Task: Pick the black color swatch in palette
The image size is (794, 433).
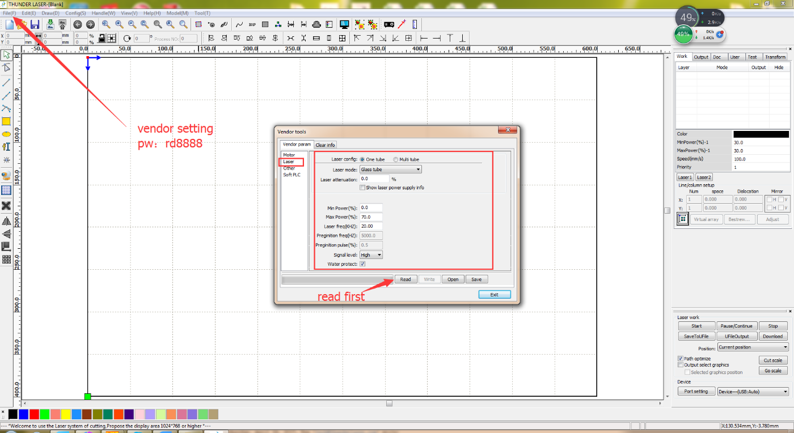Action: [x=13, y=414]
